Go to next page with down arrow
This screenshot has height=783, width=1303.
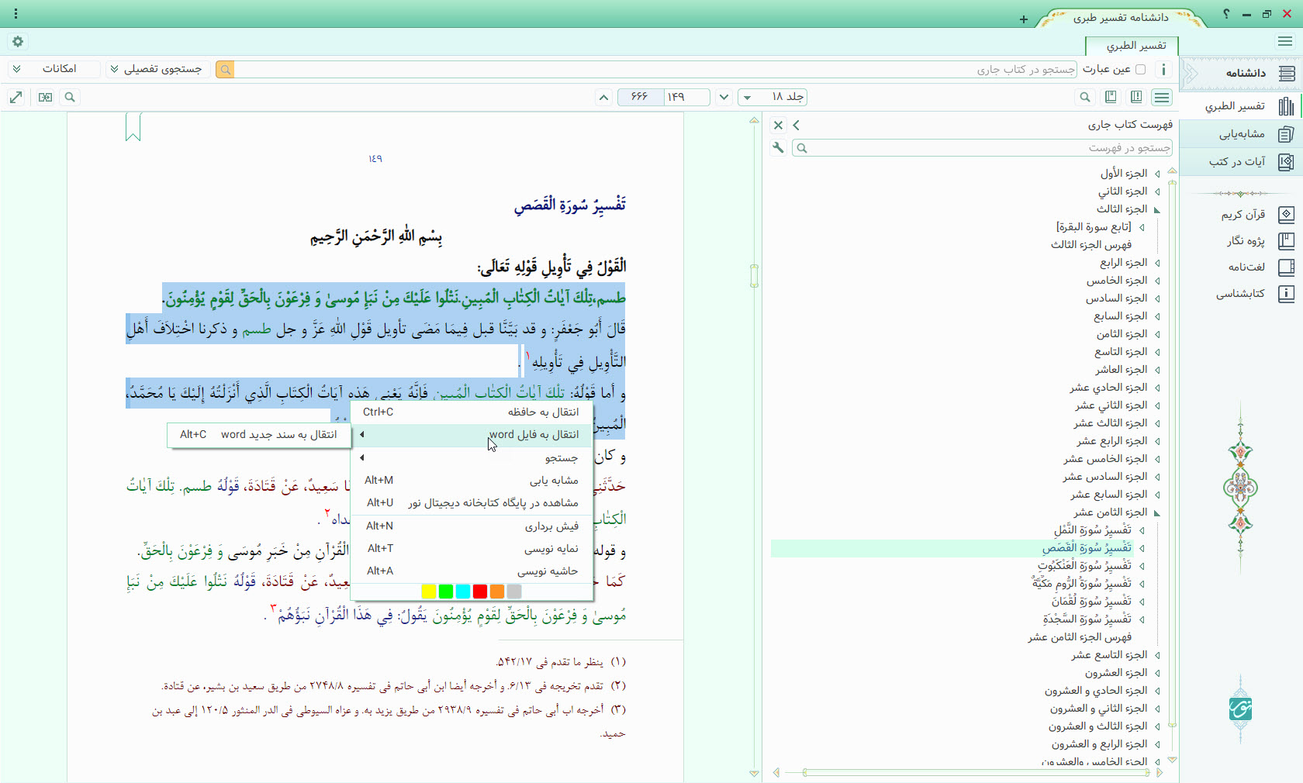click(x=724, y=97)
